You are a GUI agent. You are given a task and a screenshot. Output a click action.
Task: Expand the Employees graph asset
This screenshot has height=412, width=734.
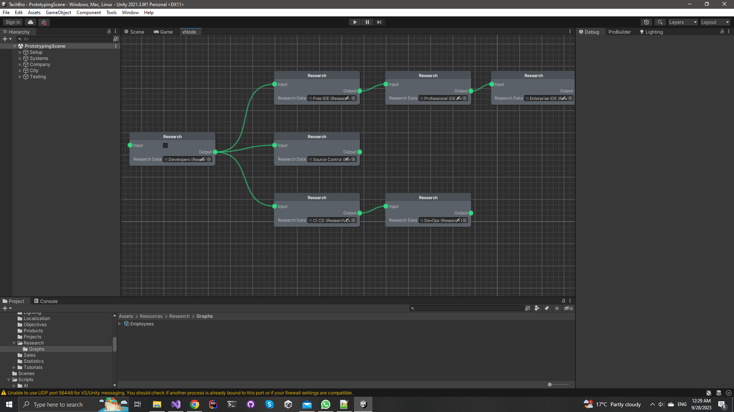pyautogui.click(x=120, y=324)
